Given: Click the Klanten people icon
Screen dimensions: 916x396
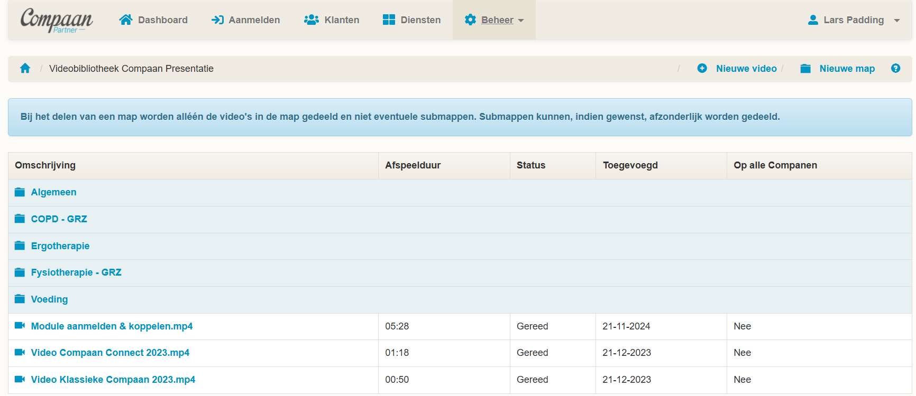Looking at the screenshot, I should 312,20.
